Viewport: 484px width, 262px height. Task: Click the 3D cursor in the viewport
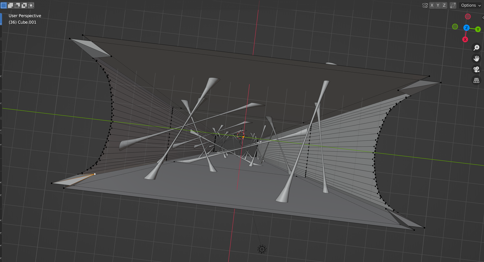241,135
